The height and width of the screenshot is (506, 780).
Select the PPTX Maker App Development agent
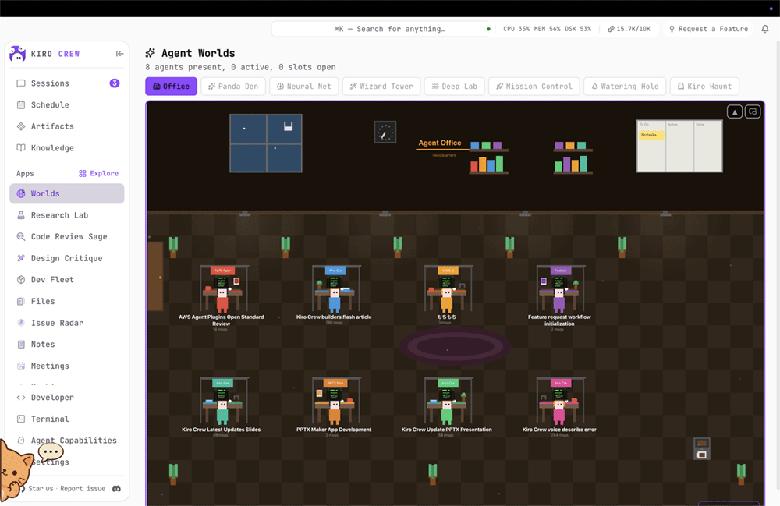[x=334, y=405]
